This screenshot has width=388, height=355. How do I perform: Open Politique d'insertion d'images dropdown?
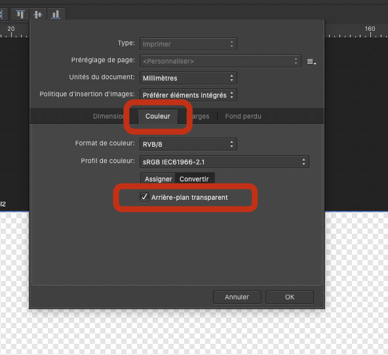click(x=188, y=95)
